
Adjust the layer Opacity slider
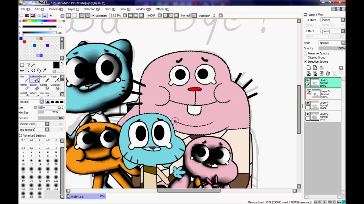pos(332,48)
